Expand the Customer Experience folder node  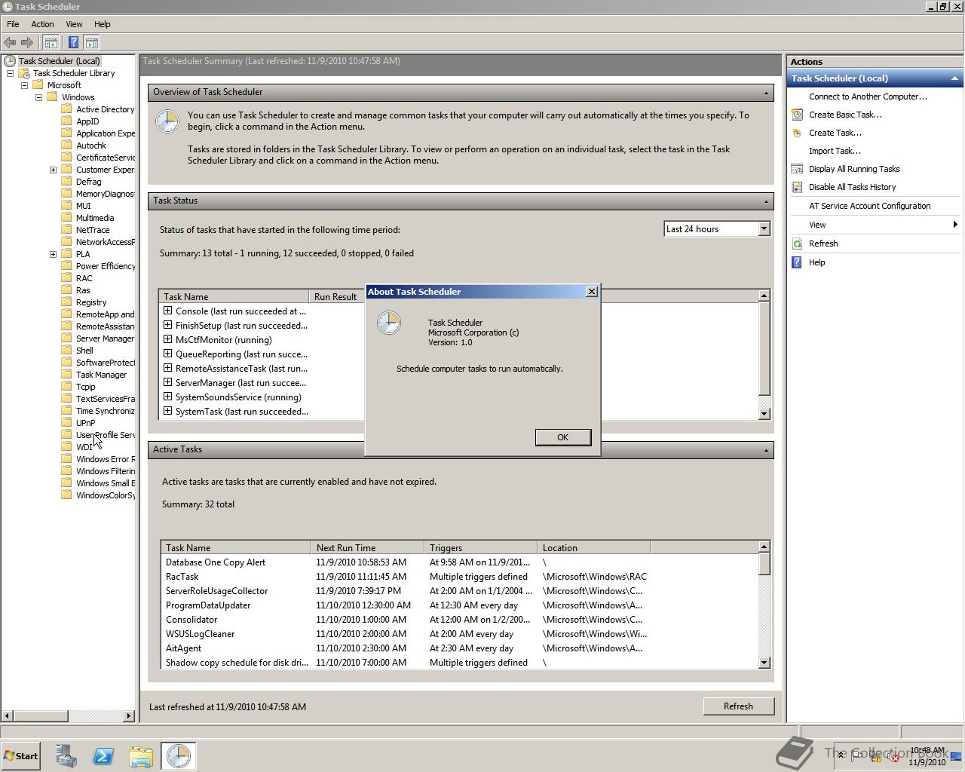tap(53, 170)
